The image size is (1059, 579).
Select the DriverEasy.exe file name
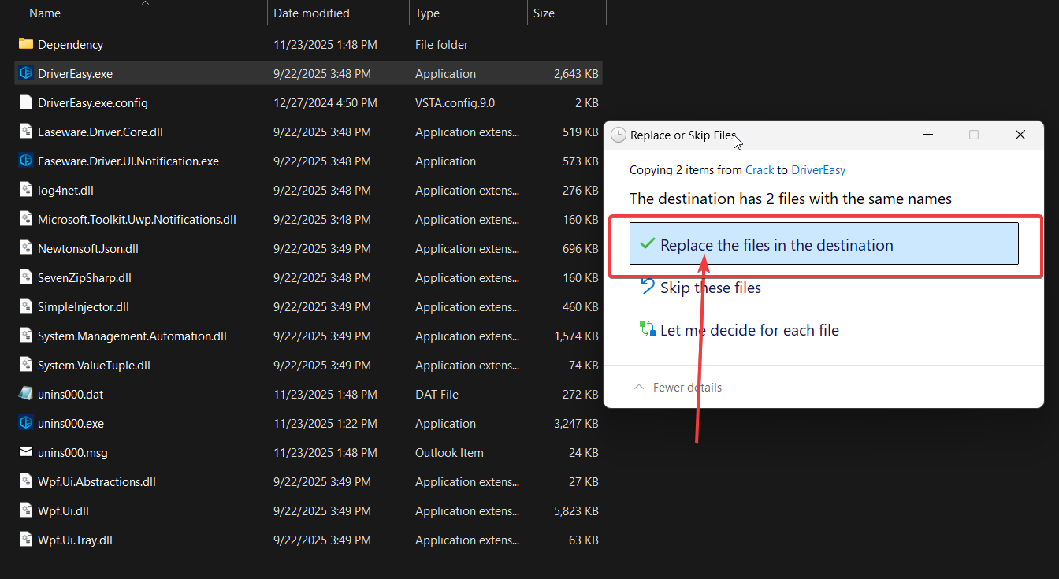[x=75, y=74]
